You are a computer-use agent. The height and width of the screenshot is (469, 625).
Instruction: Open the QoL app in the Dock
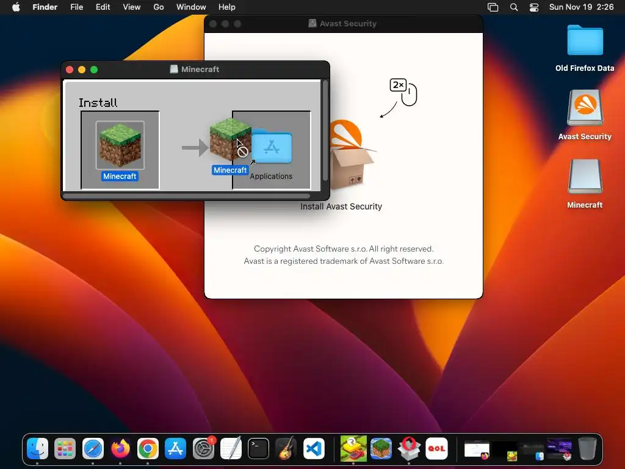point(436,448)
